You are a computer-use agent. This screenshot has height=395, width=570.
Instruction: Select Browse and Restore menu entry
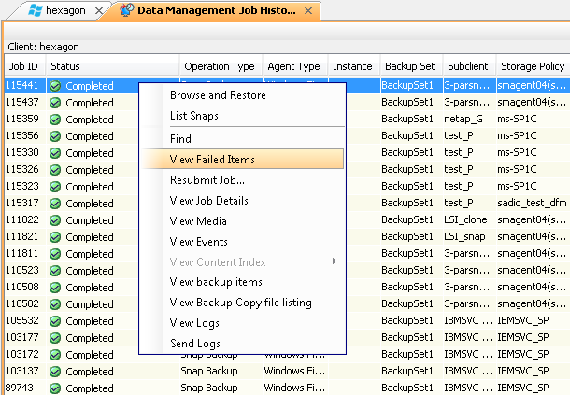click(x=216, y=94)
